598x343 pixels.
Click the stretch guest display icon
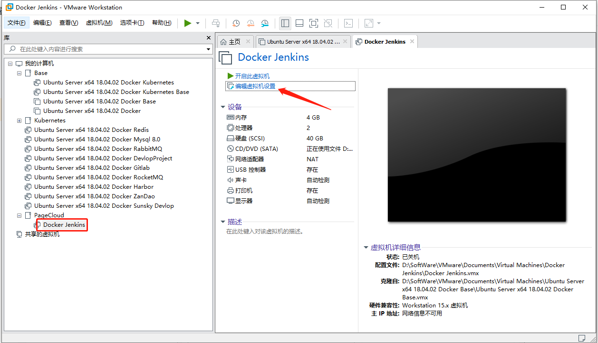pyautogui.click(x=369, y=23)
